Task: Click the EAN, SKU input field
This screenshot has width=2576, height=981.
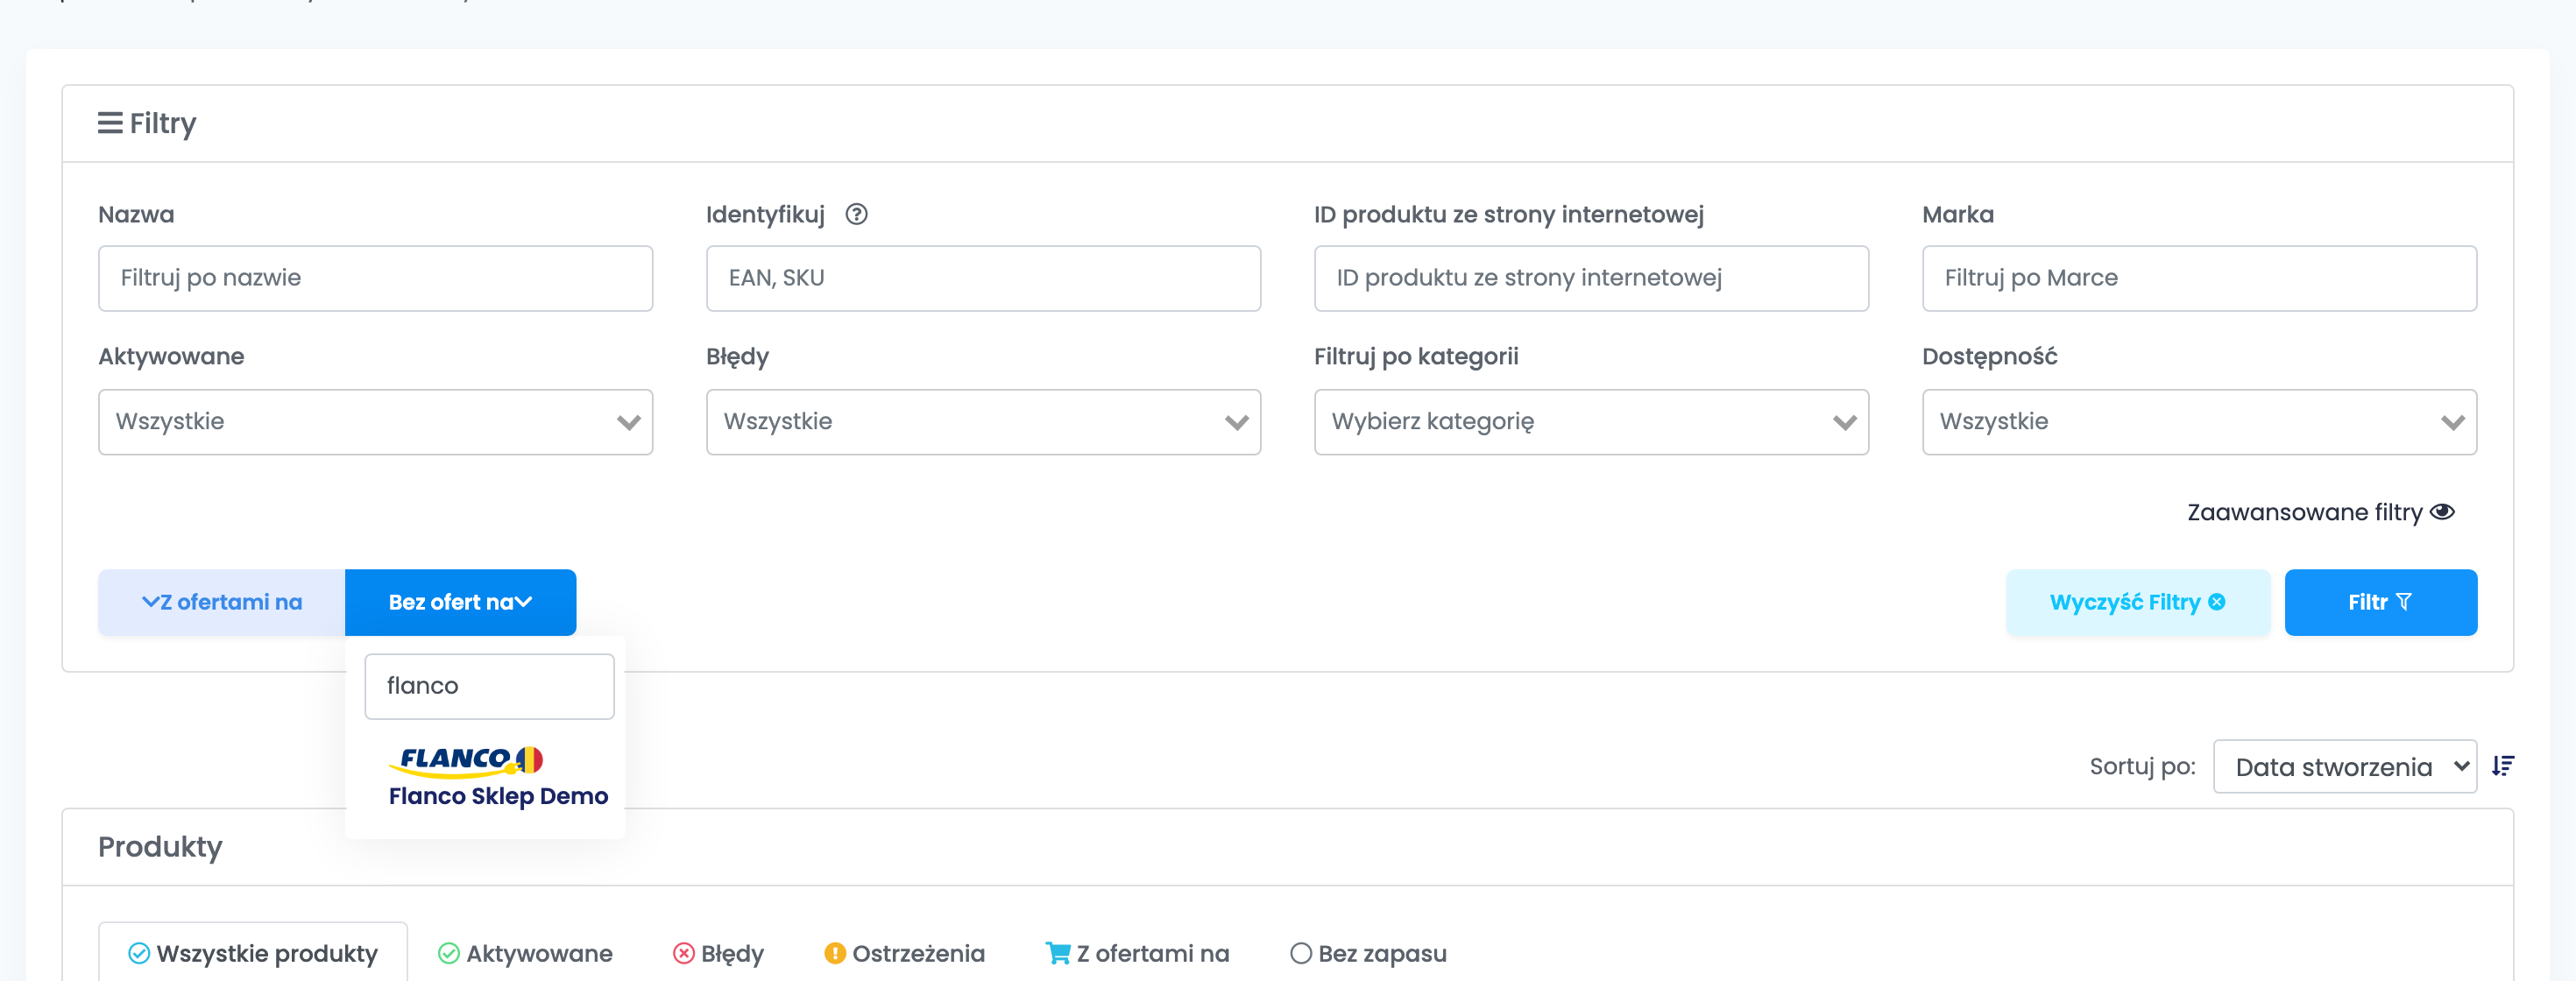Action: coord(983,278)
